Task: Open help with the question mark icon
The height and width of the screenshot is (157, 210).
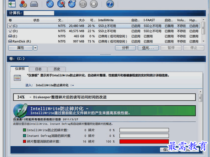Action: click(x=110, y=4)
